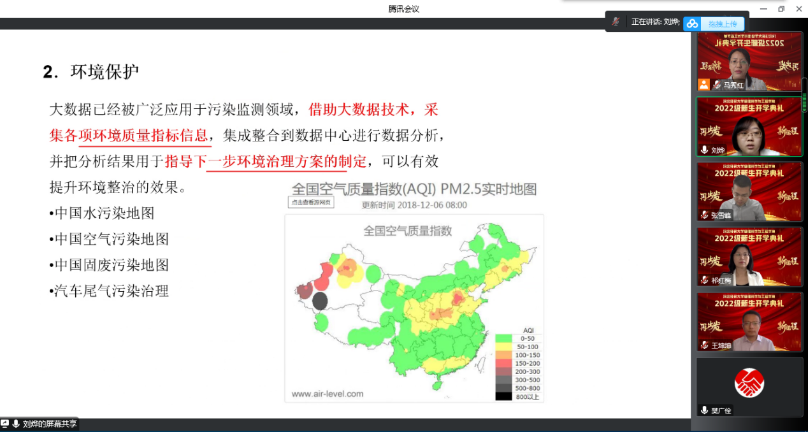Click the participant panel vertical scrollbar
Screen dimensions: 808x432
(804, 96)
